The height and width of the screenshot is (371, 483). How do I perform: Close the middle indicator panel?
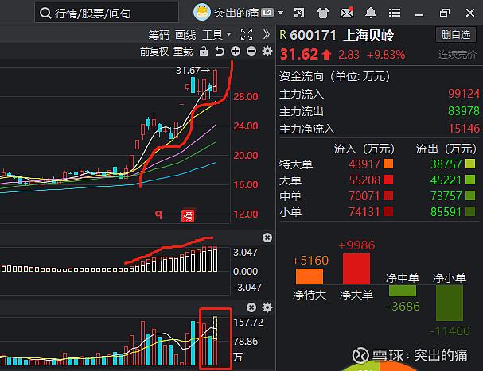pos(267,238)
